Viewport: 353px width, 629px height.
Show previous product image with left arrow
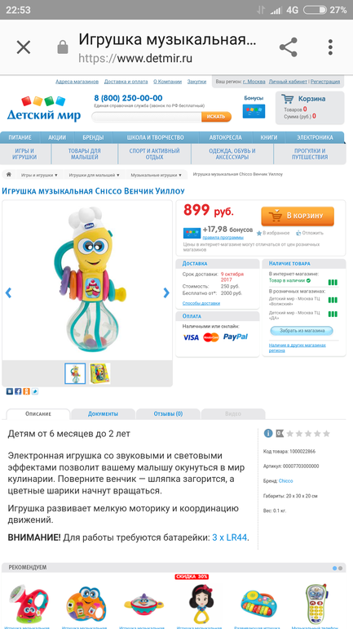pyautogui.click(x=8, y=292)
